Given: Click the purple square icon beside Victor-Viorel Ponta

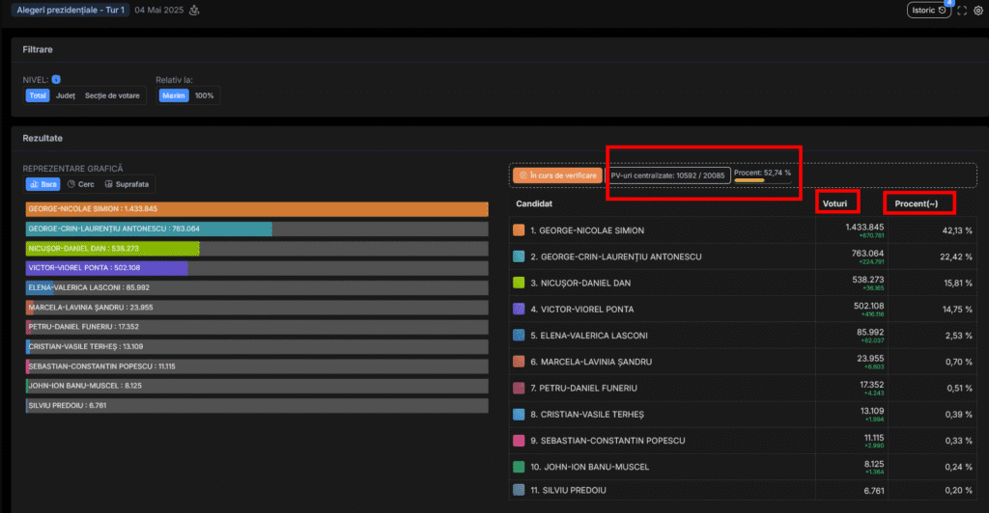Looking at the screenshot, I should (520, 310).
